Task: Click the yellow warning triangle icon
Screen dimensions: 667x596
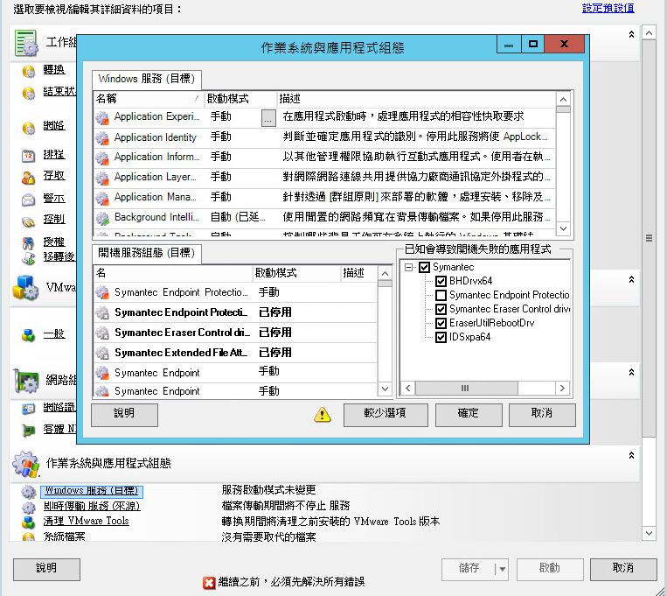Action: tap(323, 415)
